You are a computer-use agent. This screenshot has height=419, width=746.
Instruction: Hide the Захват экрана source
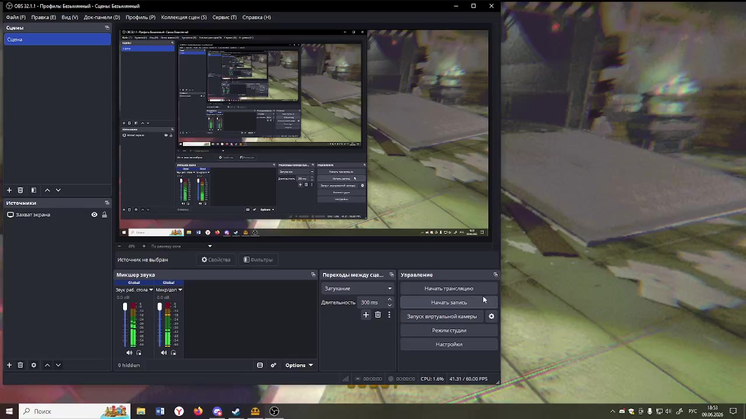coord(94,215)
